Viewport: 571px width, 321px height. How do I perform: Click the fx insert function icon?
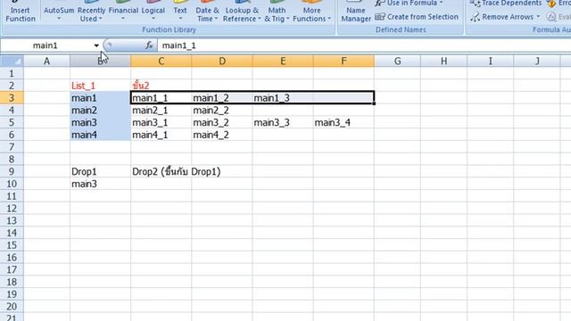(x=149, y=45)
